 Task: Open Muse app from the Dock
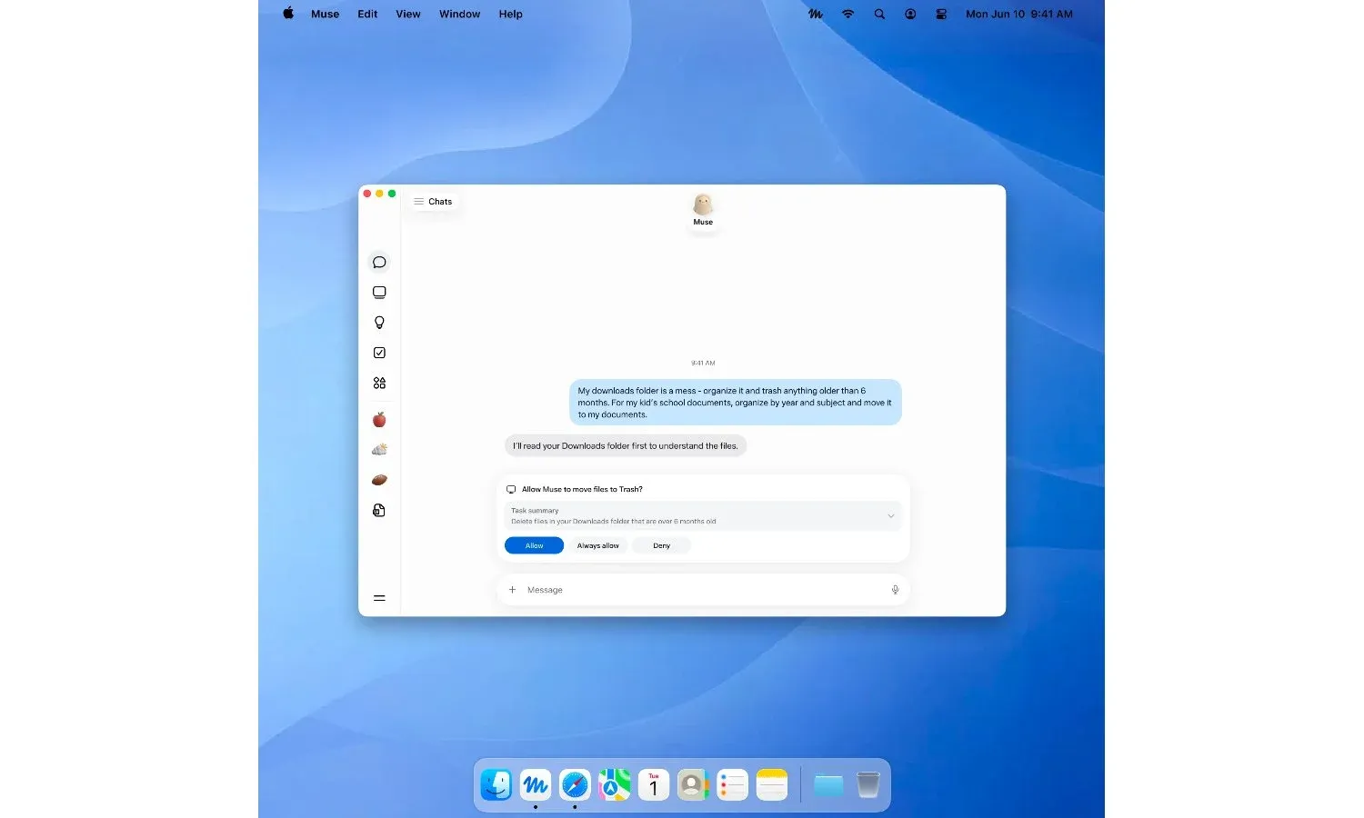(536, 784)
